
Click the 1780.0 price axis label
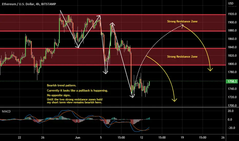[232, 72]
